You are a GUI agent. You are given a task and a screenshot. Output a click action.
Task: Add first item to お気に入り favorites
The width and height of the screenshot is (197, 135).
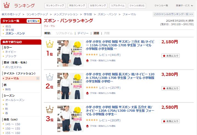click(x=170, y=56)
